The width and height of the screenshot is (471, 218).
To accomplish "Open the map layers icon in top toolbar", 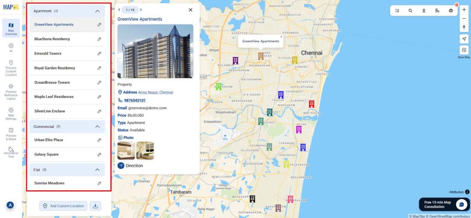I will click(397, 11).
